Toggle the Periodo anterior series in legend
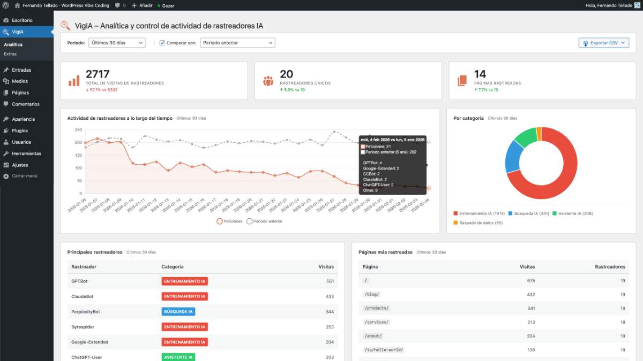The image size is (643, 361). 249,221
